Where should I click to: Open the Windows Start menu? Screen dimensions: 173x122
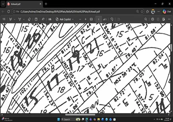coord(59,119)
